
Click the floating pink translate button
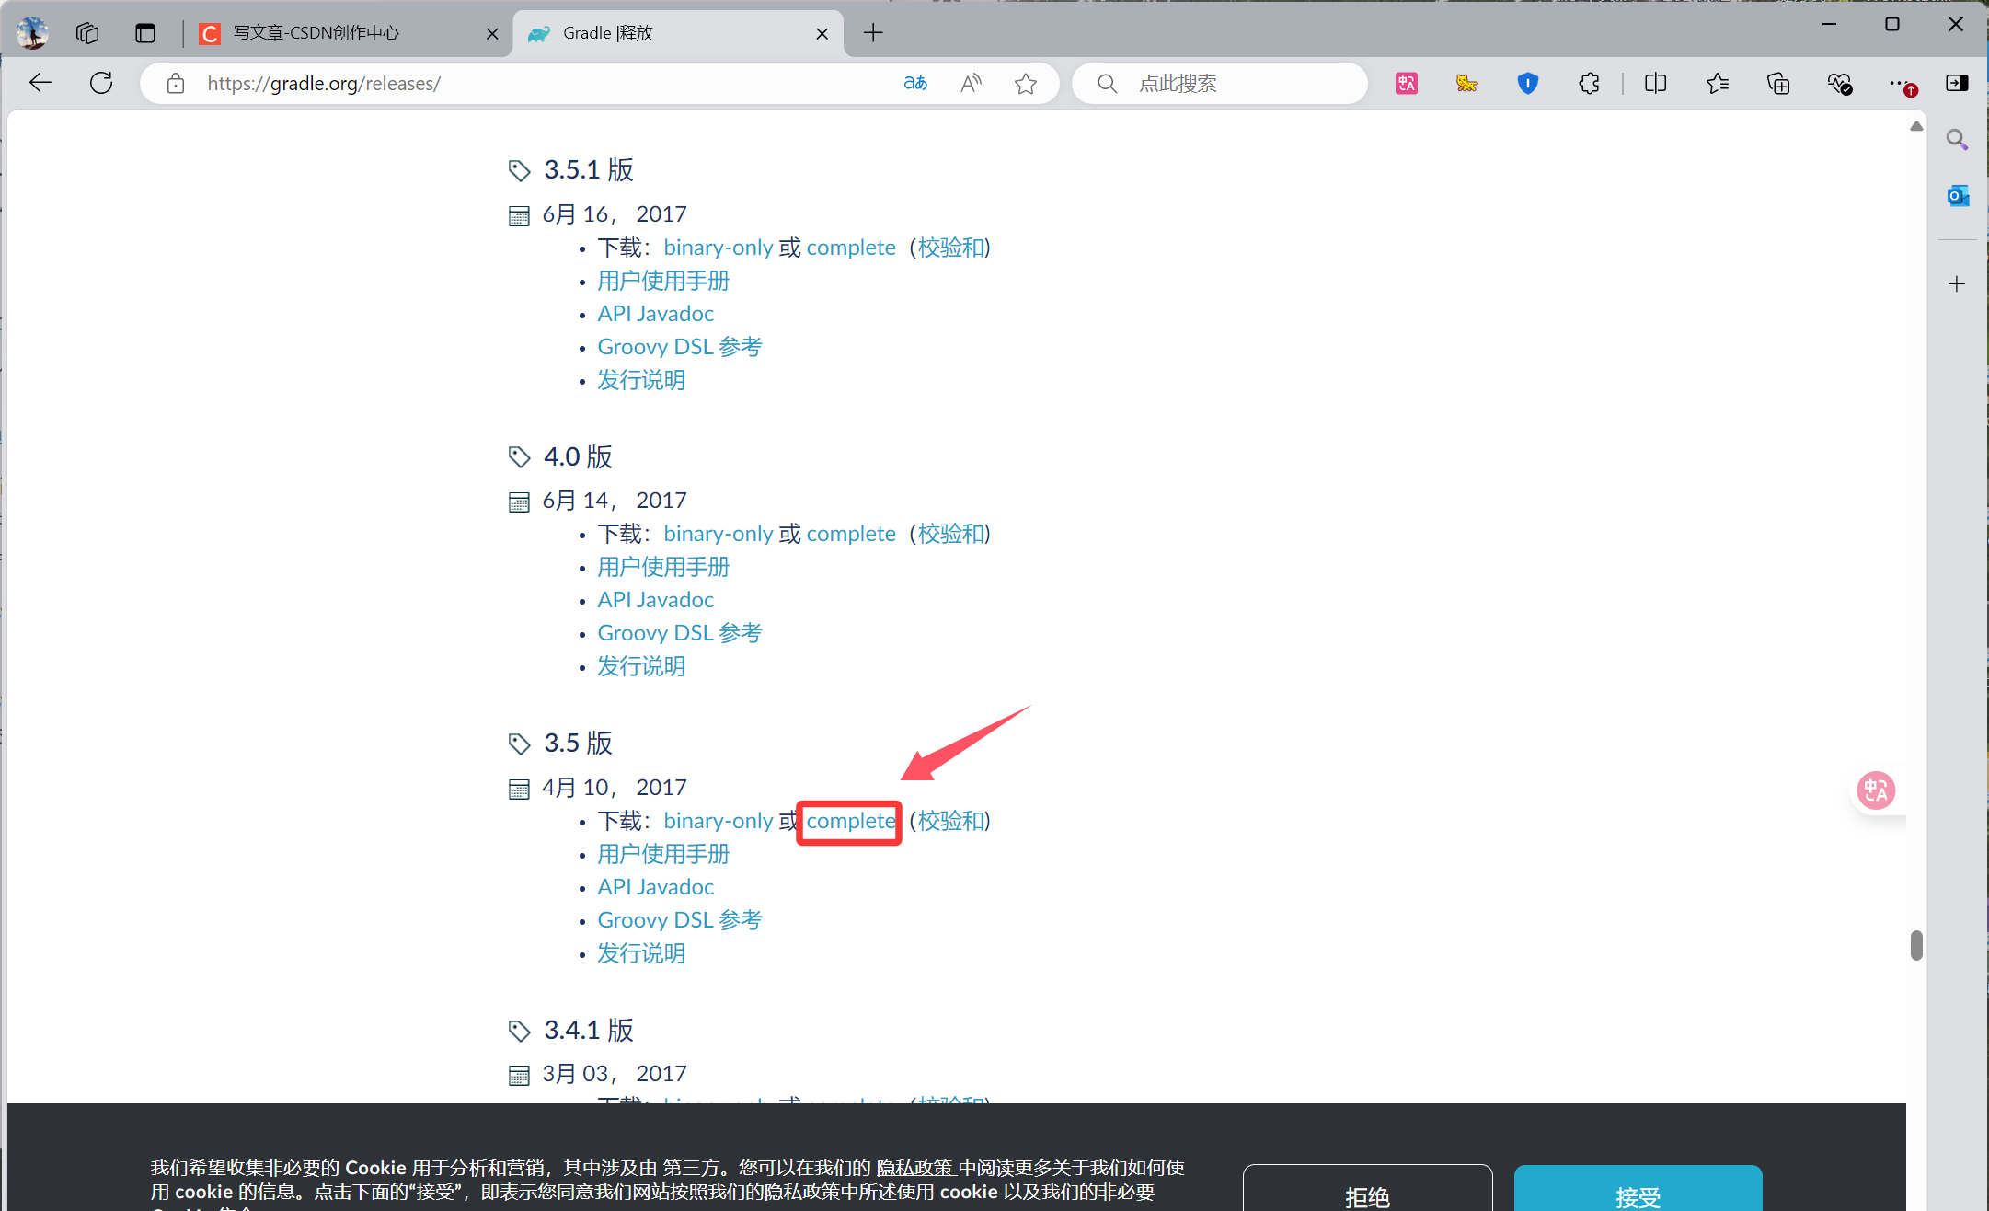point(1876,790)
